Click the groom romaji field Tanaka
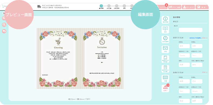This screenshot has height=105, width=213. tap(184, 55)
